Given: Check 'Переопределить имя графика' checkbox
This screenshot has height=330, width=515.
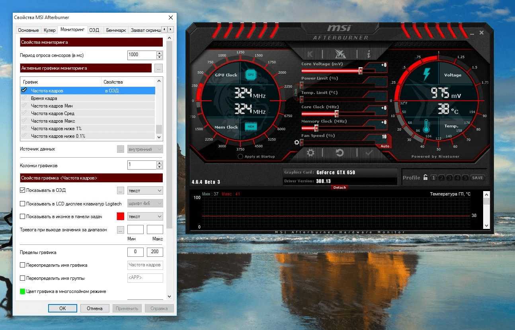Looking at the screenshot, I should click(x=23, y=265).
